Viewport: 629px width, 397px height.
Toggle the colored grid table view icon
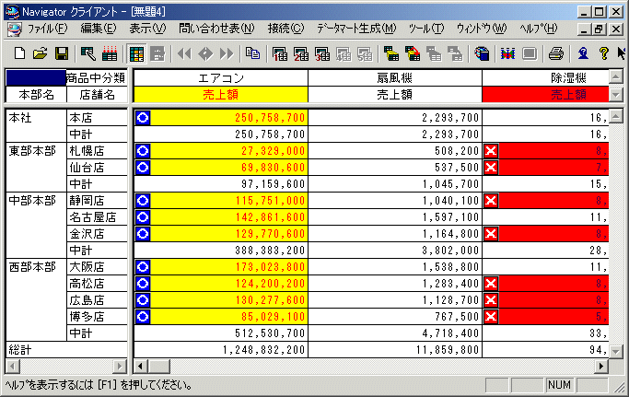click(x=136, y=53)
